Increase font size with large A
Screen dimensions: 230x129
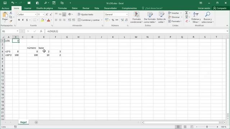pyautogui.click(x=47, y=14)
